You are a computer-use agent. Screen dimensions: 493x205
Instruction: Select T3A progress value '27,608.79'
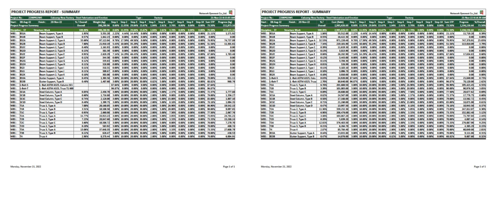click(x=230, y=129)
